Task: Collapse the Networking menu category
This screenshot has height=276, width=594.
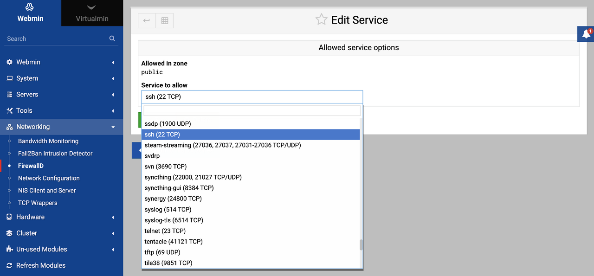Action: pos(61,127)
